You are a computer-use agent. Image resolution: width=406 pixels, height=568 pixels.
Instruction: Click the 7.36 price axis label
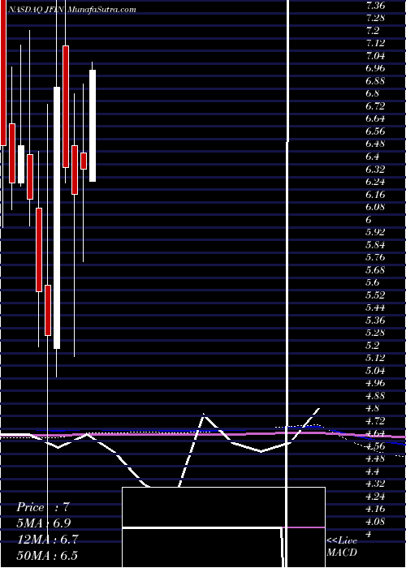point(375,5)
